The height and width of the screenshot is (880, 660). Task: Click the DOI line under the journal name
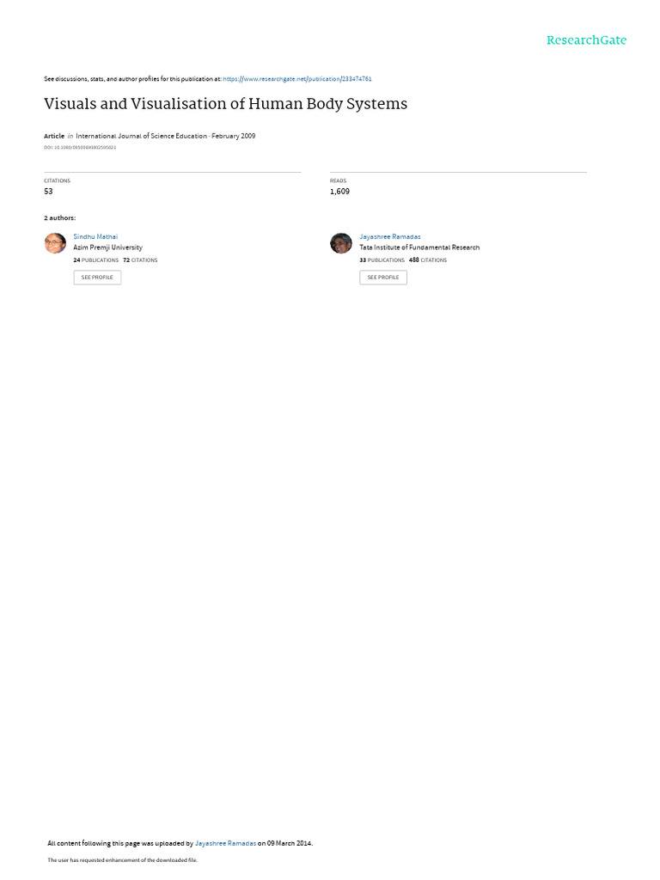(80, 148)
